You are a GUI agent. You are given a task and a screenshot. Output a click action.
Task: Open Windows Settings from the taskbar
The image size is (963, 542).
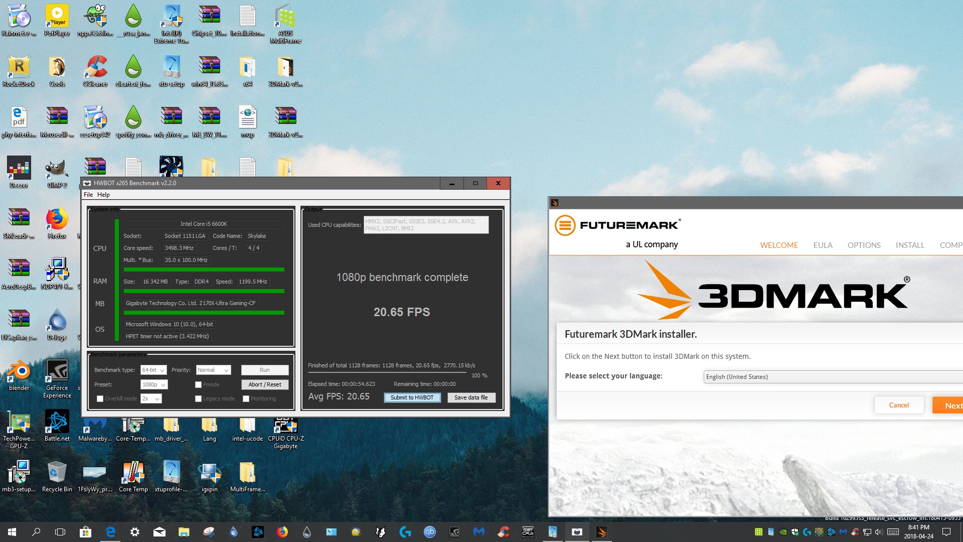click(x=135, y=532)
